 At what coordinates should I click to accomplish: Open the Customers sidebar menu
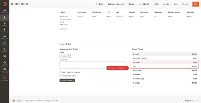5,31
